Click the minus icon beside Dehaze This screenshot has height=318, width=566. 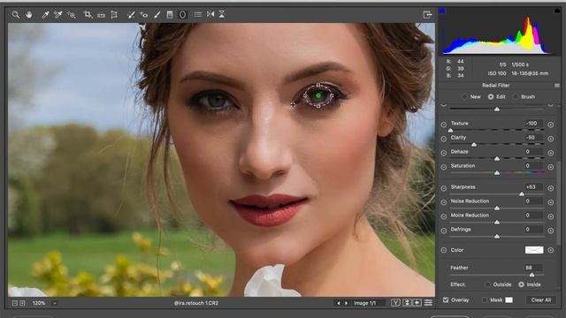[444, 153]
